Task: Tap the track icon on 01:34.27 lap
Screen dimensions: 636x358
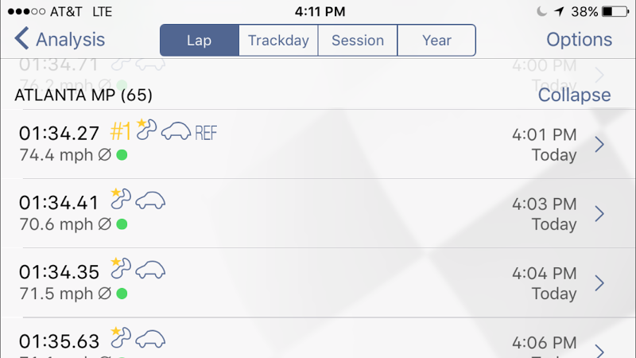Action: [147, 130]
